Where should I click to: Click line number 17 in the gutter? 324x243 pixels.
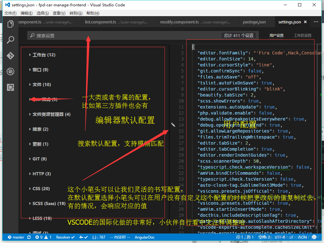point(181,143)
